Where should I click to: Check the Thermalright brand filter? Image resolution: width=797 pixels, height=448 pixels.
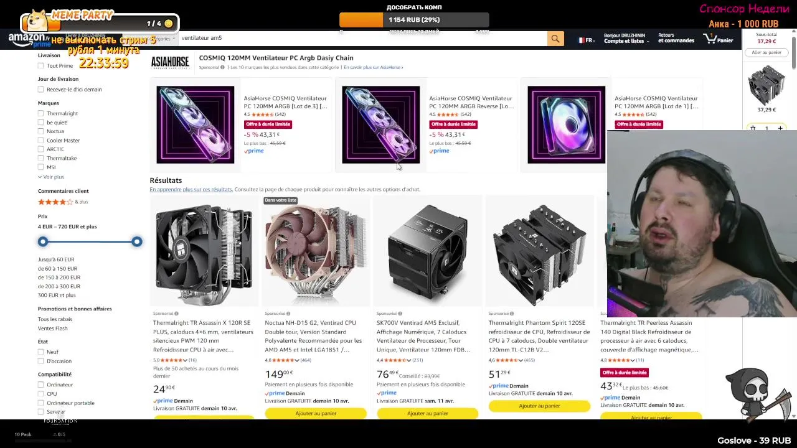(41, 113)
